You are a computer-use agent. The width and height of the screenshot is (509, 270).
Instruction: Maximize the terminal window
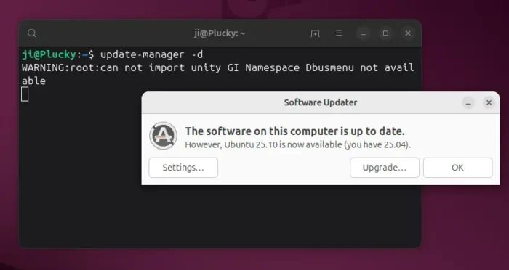click(x=385, y=33)
